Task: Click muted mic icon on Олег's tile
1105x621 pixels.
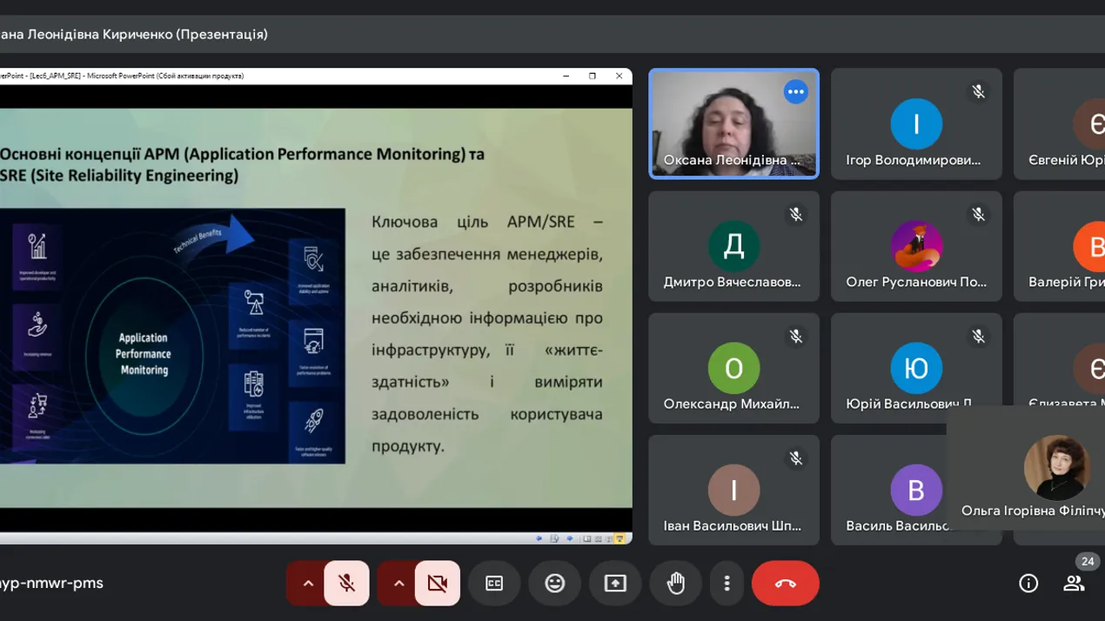Action: (978, 214)
